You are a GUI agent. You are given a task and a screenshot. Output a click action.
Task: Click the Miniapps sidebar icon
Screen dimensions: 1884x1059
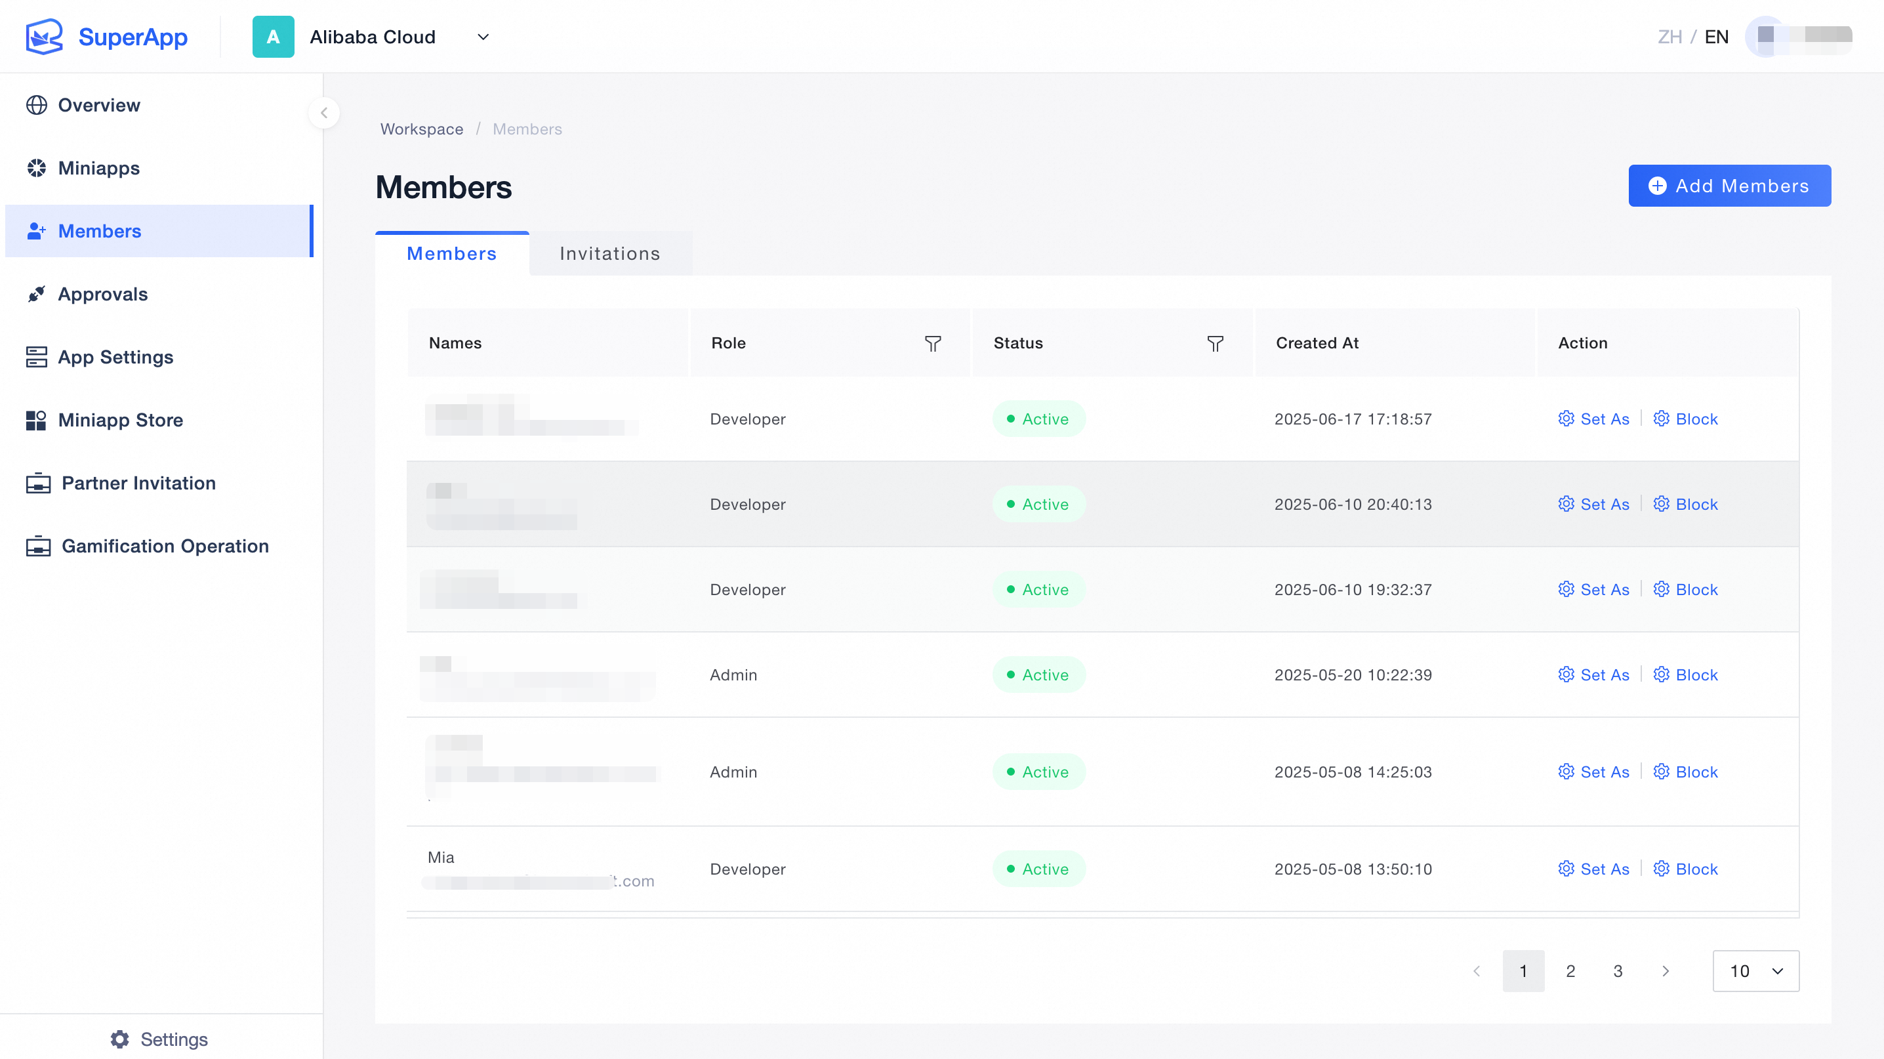(37, 168)
